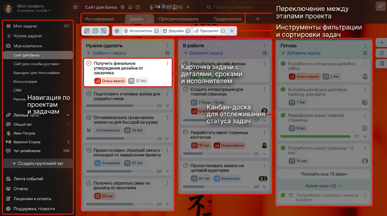Open В работе column options menu
The image size is (387, 216).
coord(264,46)
